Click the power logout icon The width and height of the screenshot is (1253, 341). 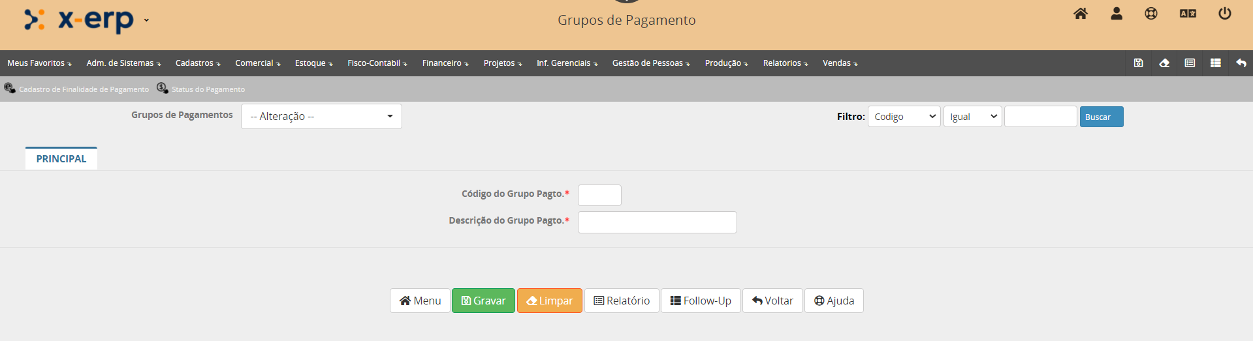tap(1225, 14)
